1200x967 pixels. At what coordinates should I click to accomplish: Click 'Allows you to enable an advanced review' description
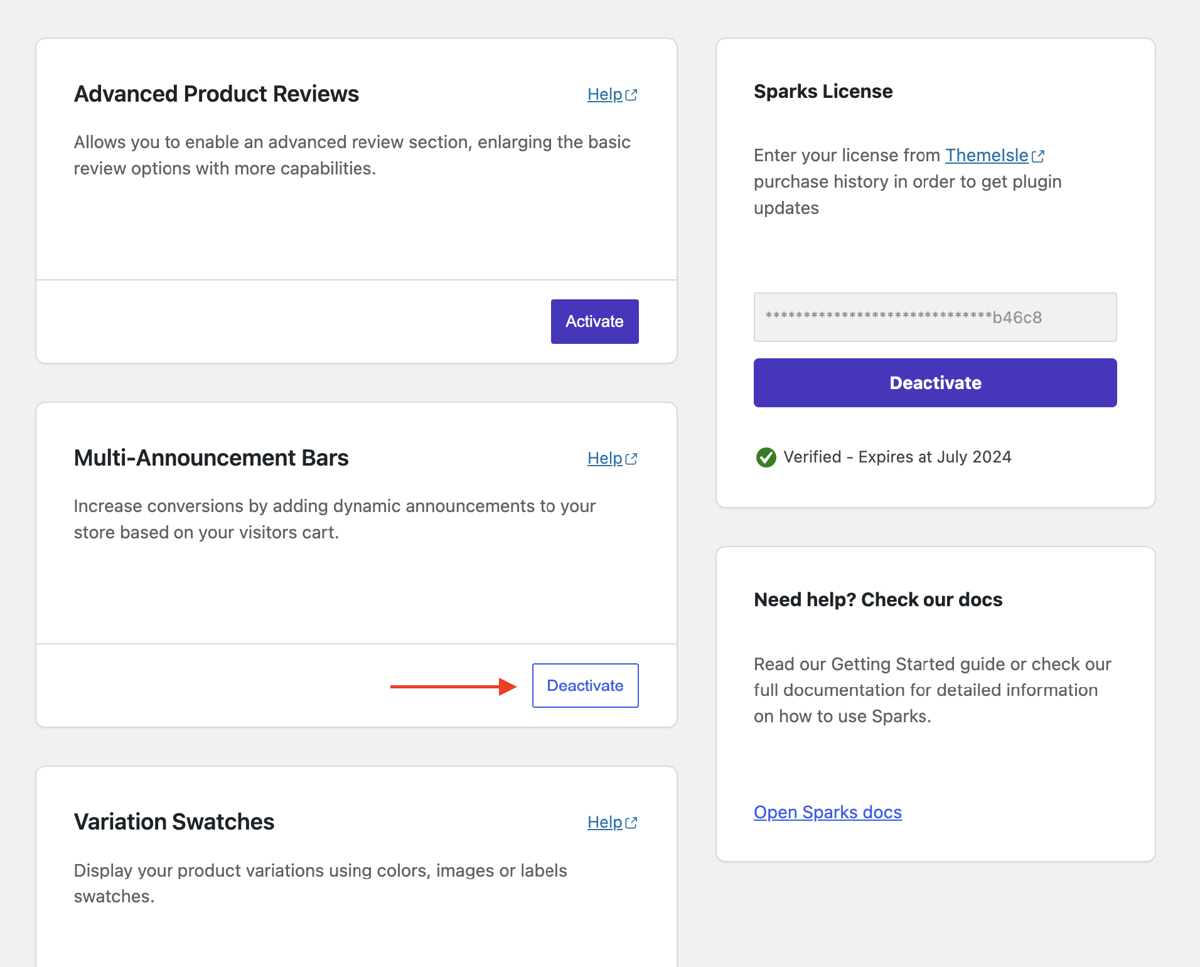coord(352,155)
